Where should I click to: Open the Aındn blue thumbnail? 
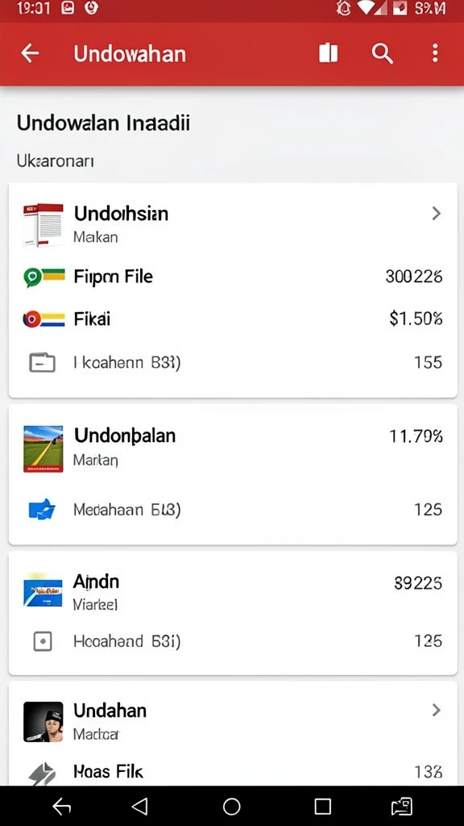coord(43,590)
